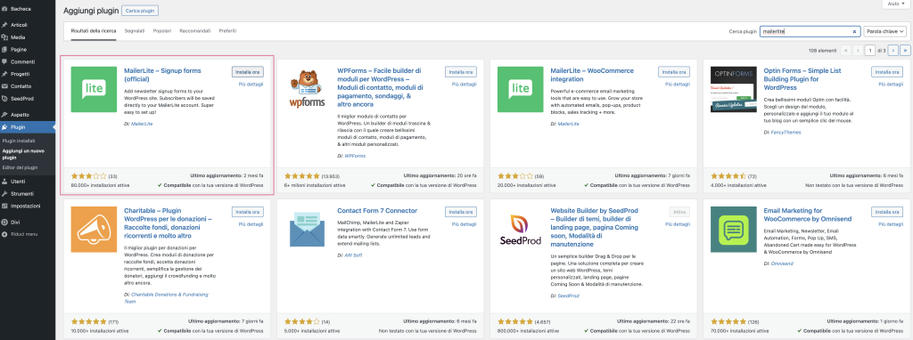Click Charitable orange megaphone logo
The image size is (913, 340).
point(93,229)
